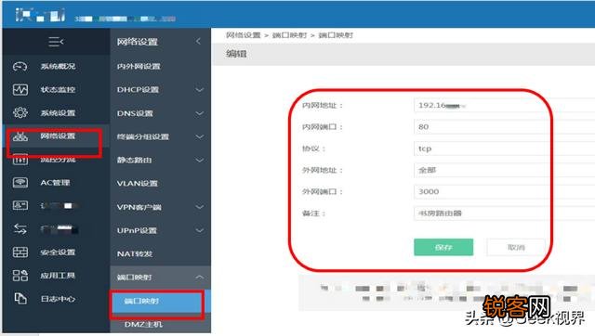This screenshot has height=336, width=595.
Task: Open DMZ主机 menu item
Action: pyautogui.click(x=143, y=324)
